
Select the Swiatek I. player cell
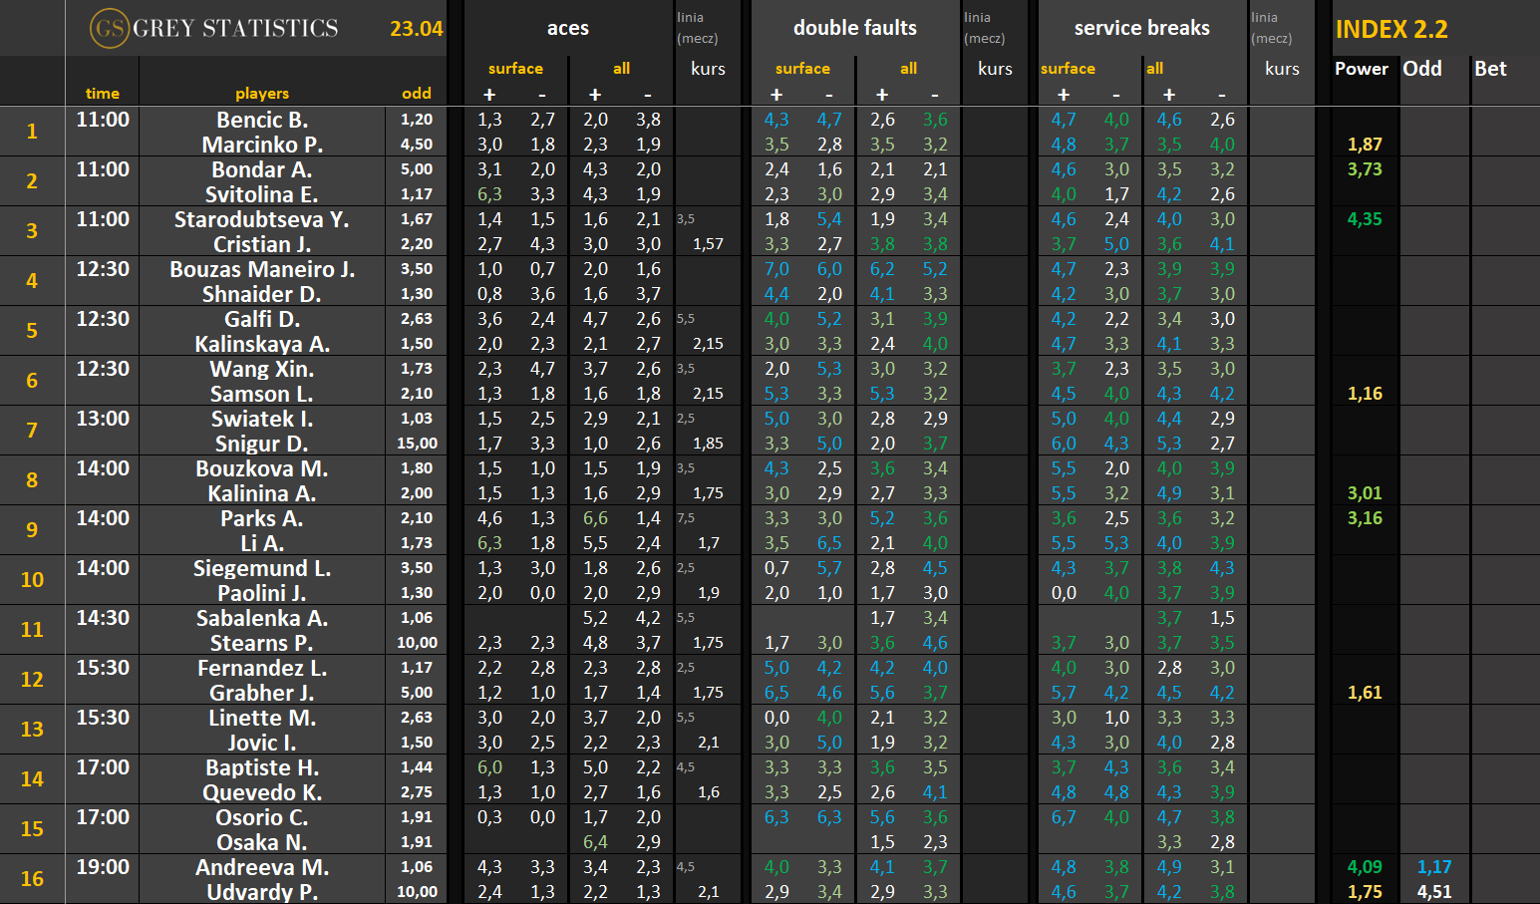[x=261, y=419]
